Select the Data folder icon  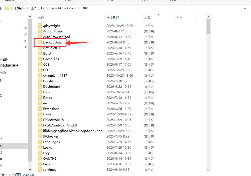coord(40,92)
